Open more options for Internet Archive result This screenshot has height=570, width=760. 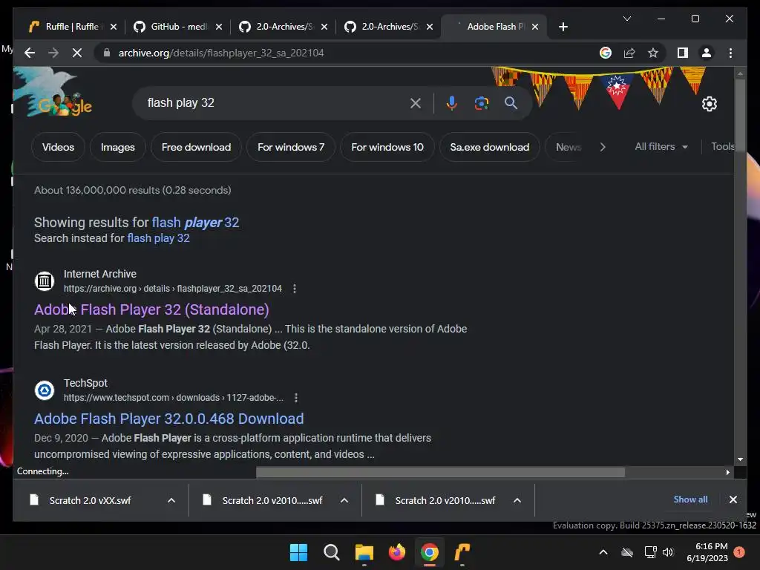tap(294, 289)
